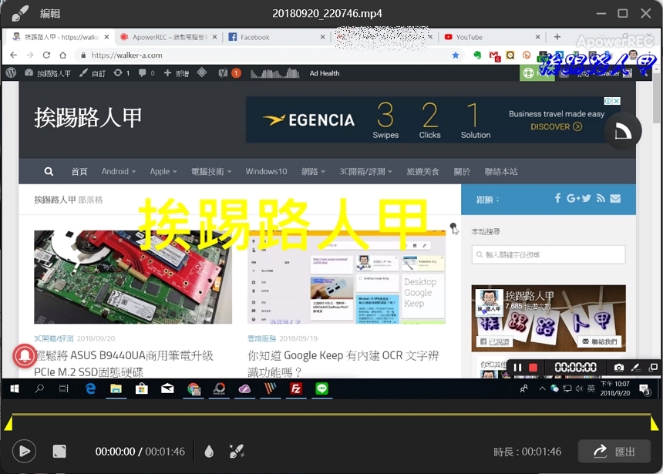Click the browser home icon
Viewport: 663px width, 474px height.
click(x=63, y=55)
